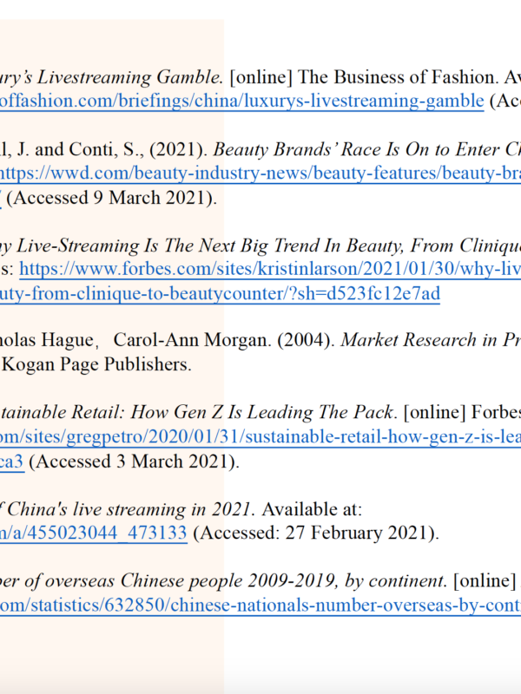The image size is (521, 694).
Task: Click the link ending in 455023044_473133
Action: coord(94,533)
